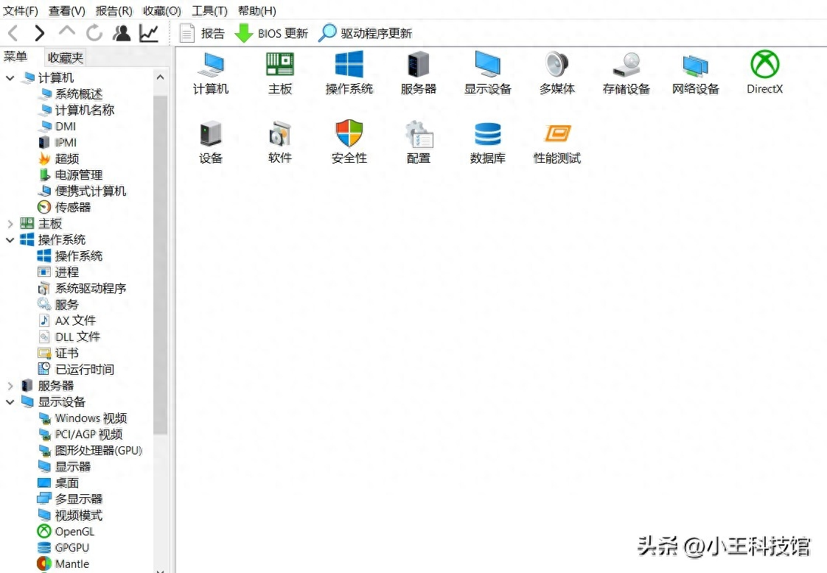Expand the 主板 tree node

10,223
